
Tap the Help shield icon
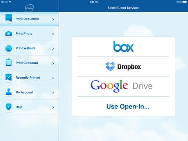tap(9, 107)
